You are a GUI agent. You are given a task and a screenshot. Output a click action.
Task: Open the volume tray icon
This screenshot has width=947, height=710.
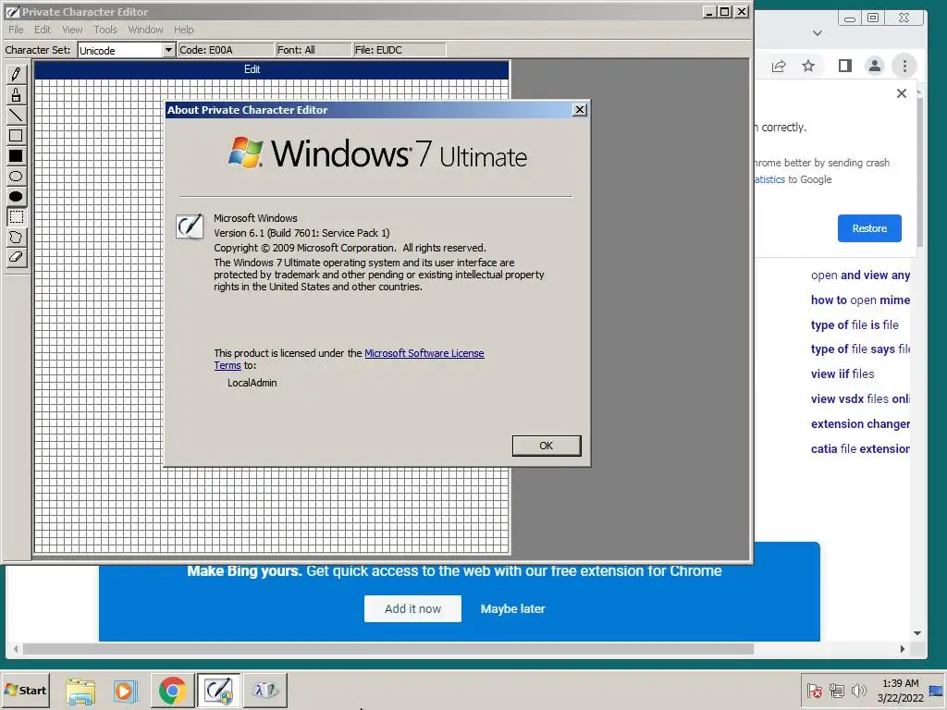pyautogui.click(x=858, y=690)
